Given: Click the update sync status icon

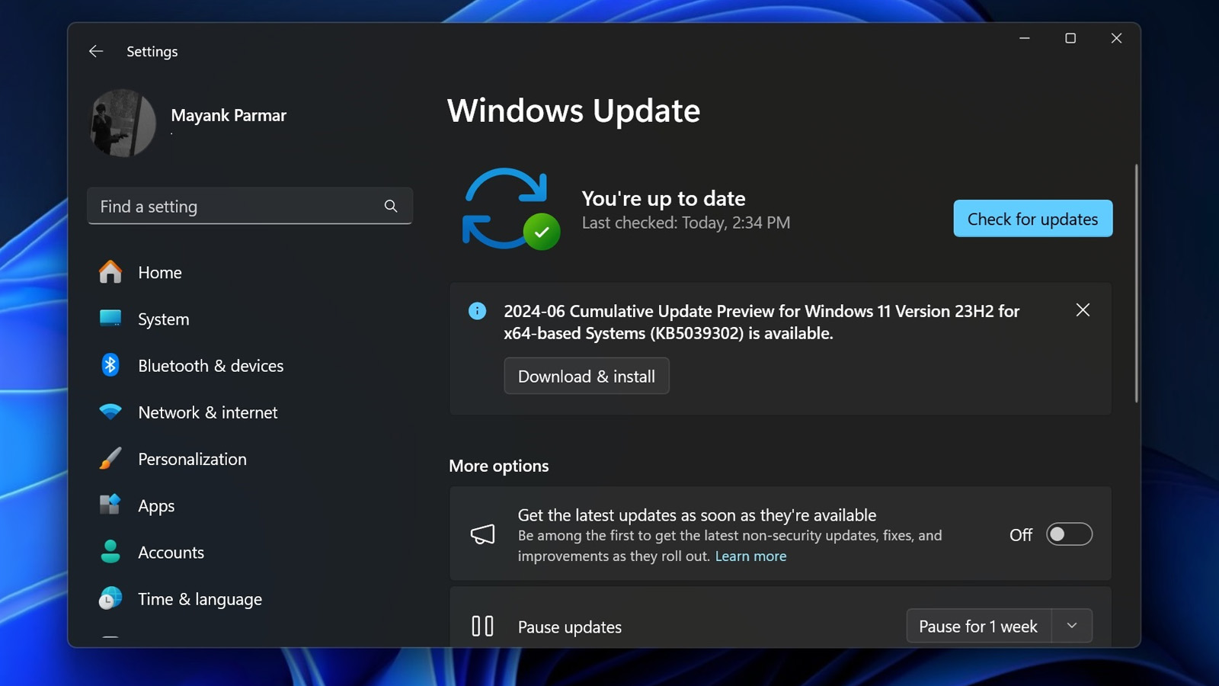Looking at the screenshot, I should (x=510, y=208).
